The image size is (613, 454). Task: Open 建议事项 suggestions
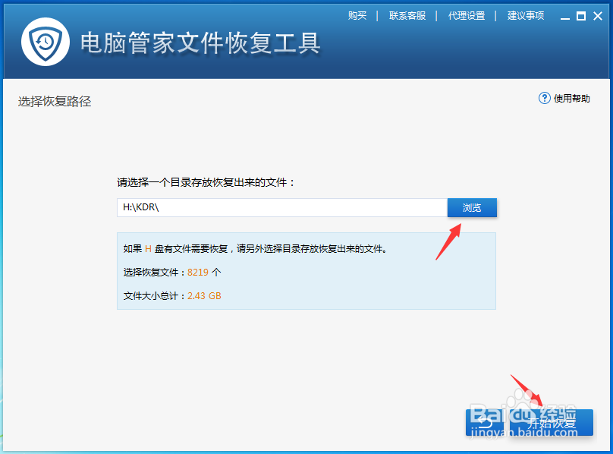[x=526, y=16]
